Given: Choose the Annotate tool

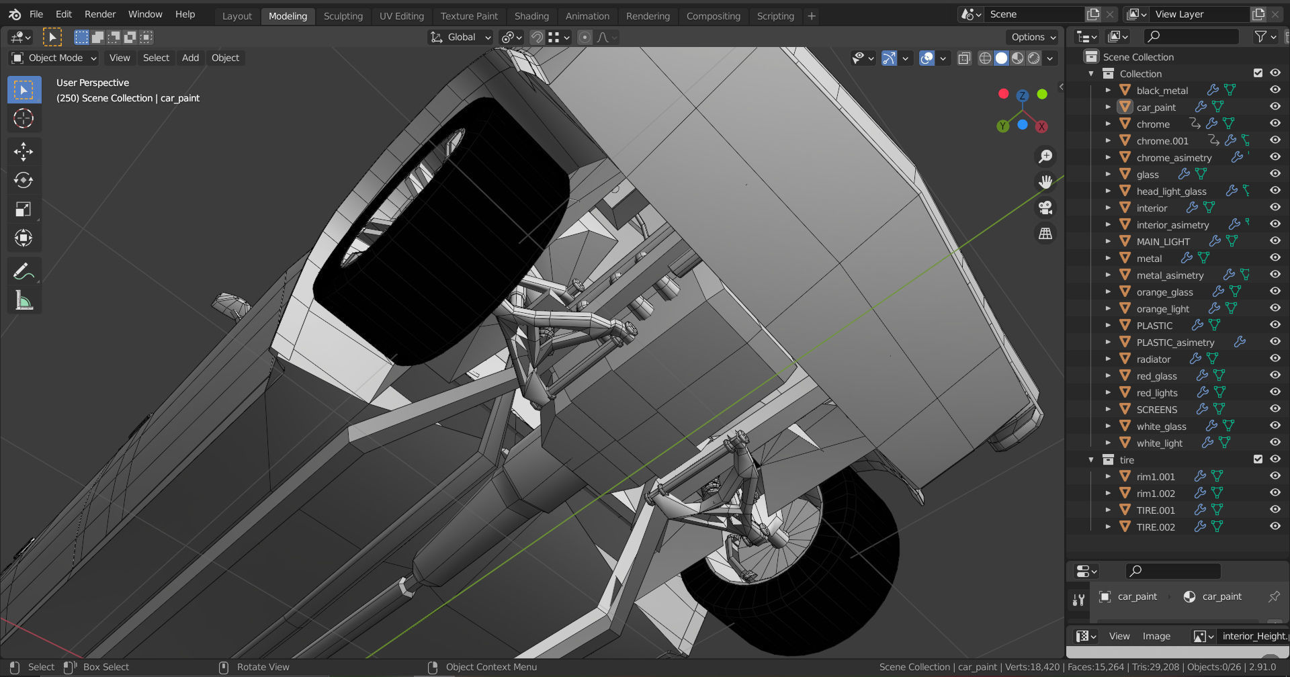Looking at the screenshot, I should click(x=24, y=271).
